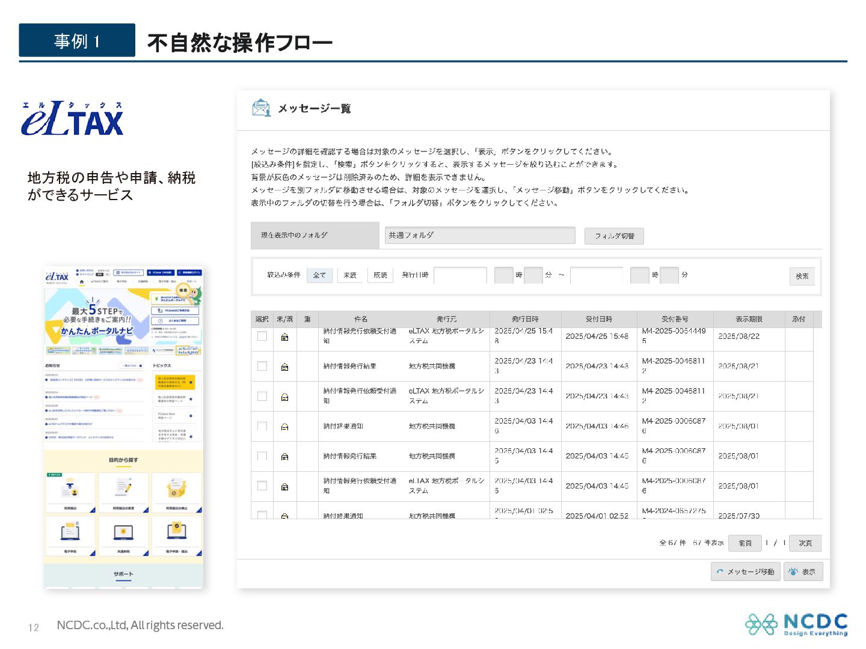
Task: Click the login button in thumbnail header
Action: pyautogui.click(x=190, y=273)
